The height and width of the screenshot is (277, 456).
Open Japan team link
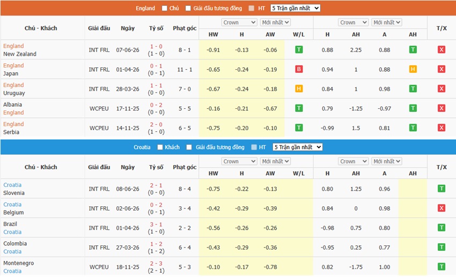coord(11,73)
